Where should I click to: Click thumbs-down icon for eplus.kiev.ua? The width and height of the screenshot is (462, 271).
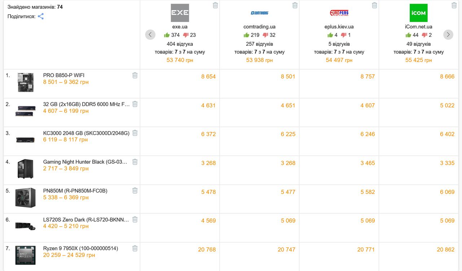tap(344, 35)
